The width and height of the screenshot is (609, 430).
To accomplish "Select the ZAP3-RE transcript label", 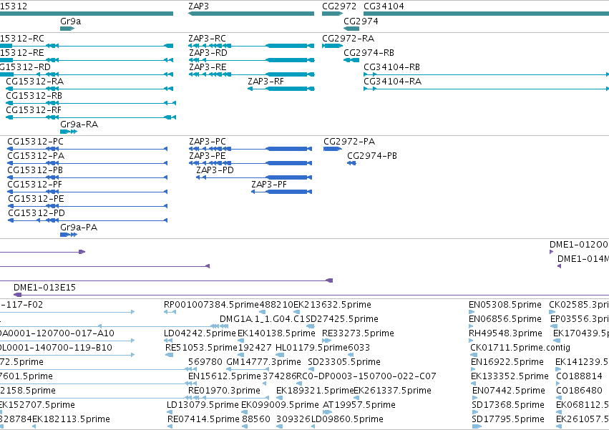I will pyautogui.click(x=208, y=67).
